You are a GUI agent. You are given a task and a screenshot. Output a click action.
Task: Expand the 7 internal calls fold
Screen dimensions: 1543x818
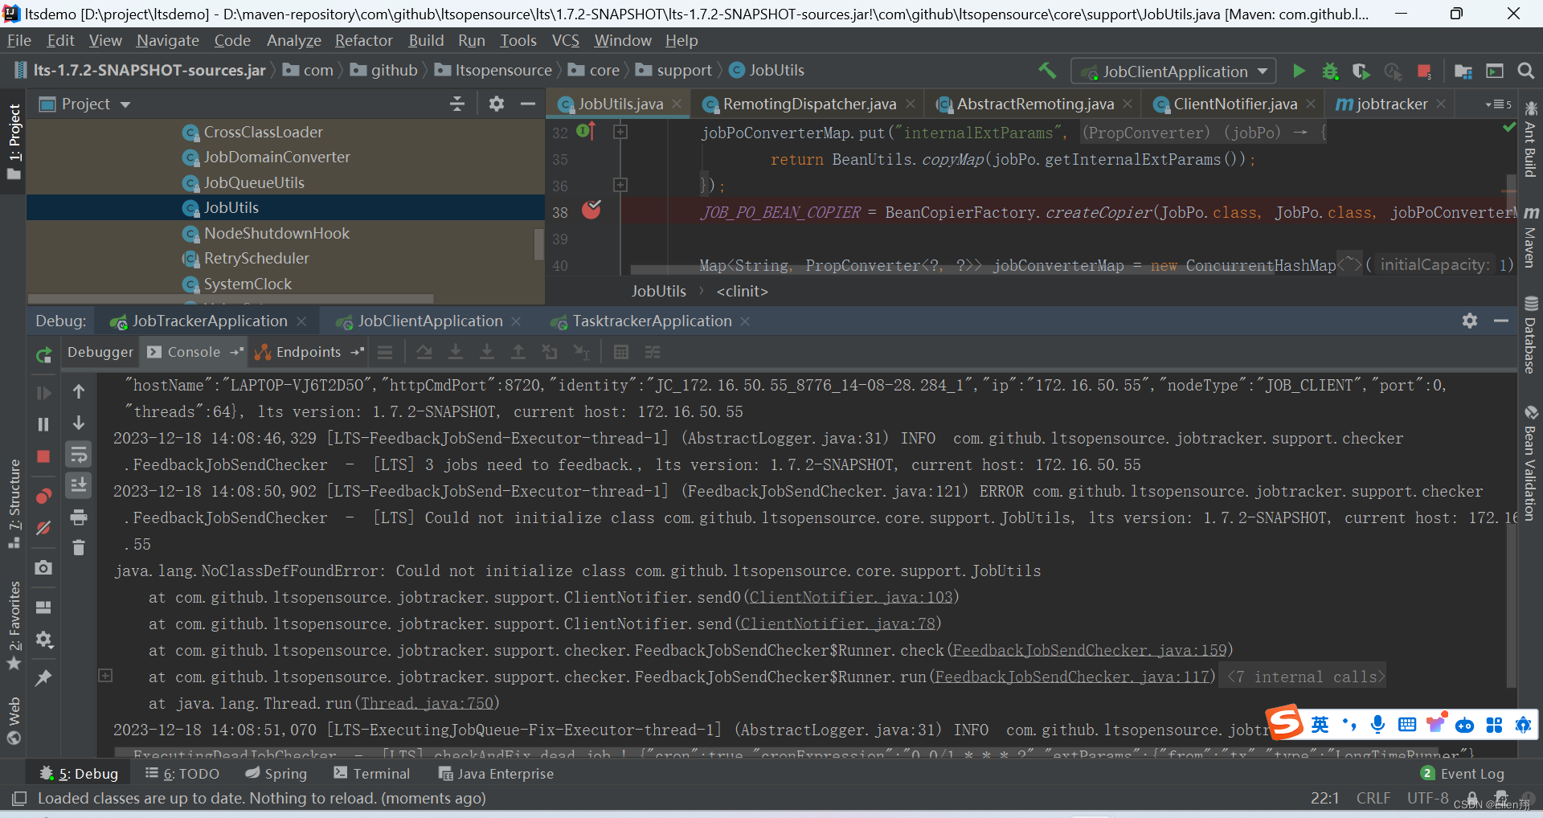pos(1306,677)
